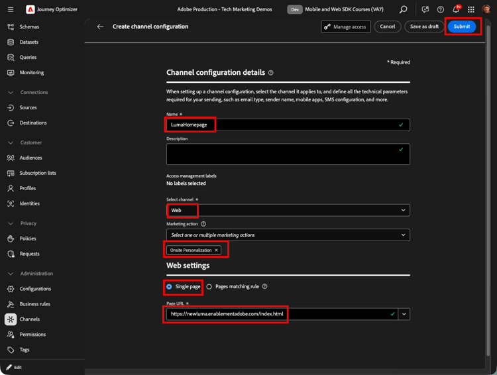Open the notifications bell

(456, 9)
